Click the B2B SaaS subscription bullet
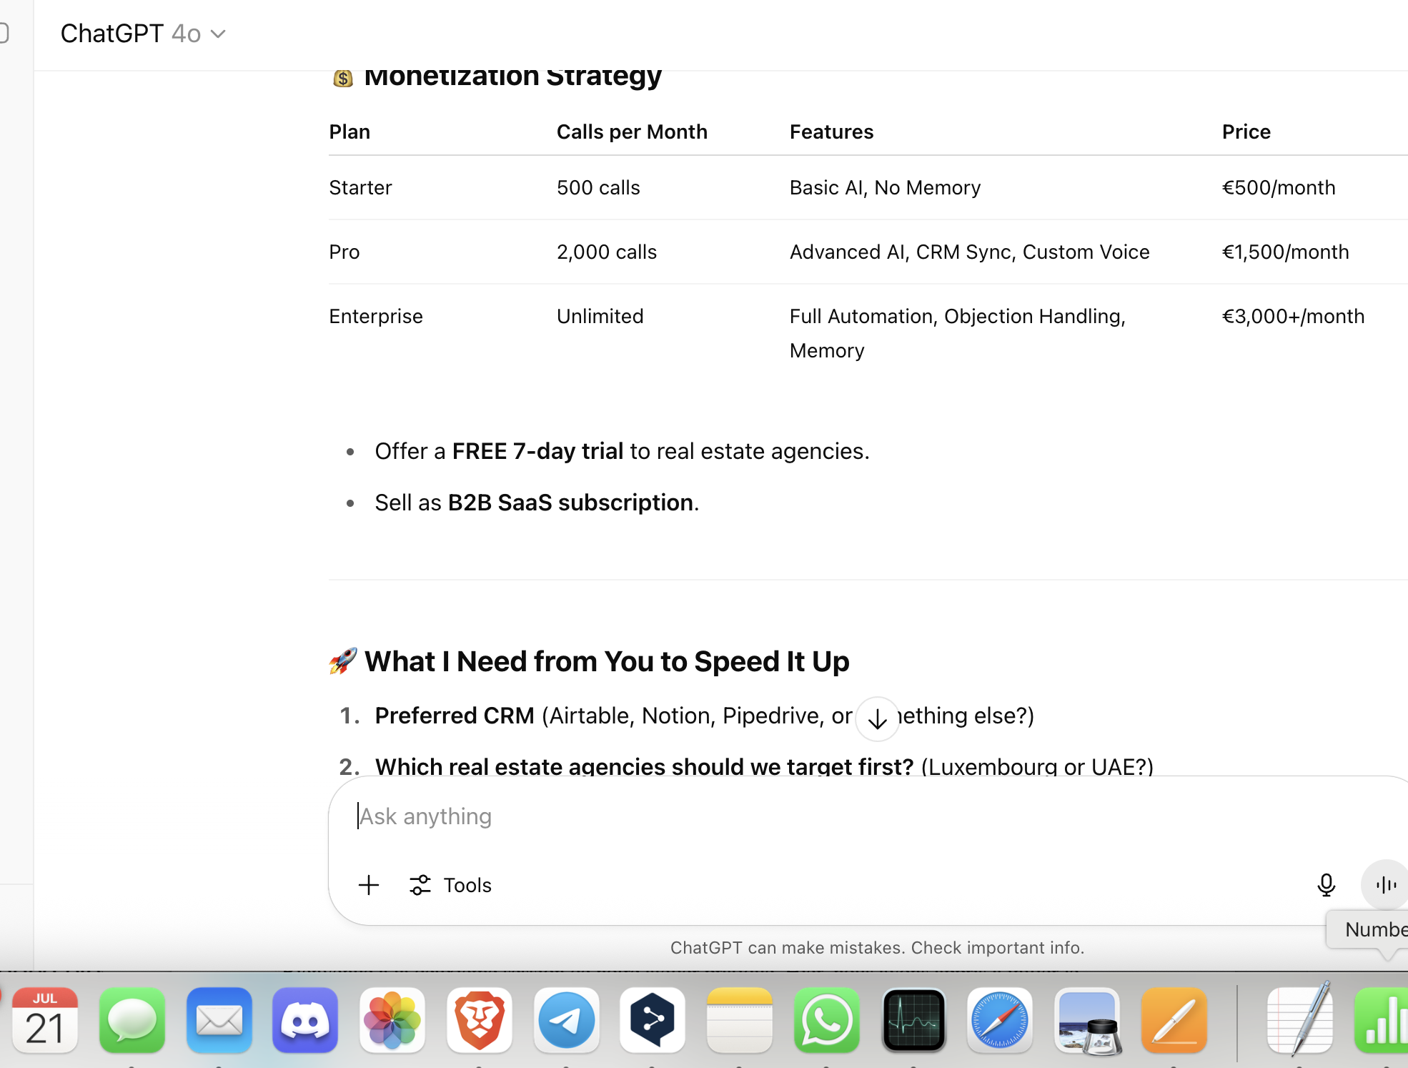 pyautogui.click(x=537, y=503)
